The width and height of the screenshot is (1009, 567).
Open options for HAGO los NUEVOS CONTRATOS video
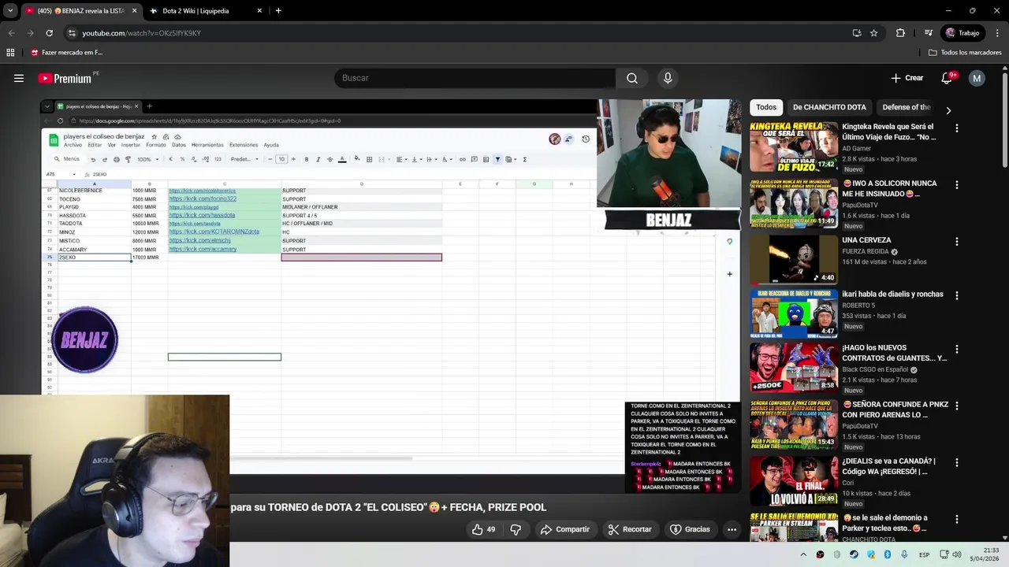pos(957,349)
